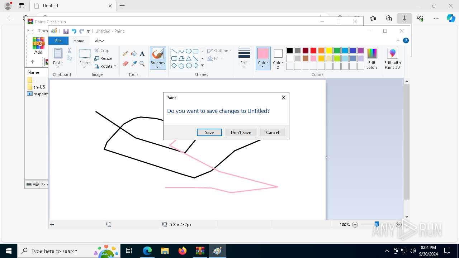This screenshot has height=258, width=459.
Task: Show the next row of the Shapes gallery
Action: [x=202, y=58]
